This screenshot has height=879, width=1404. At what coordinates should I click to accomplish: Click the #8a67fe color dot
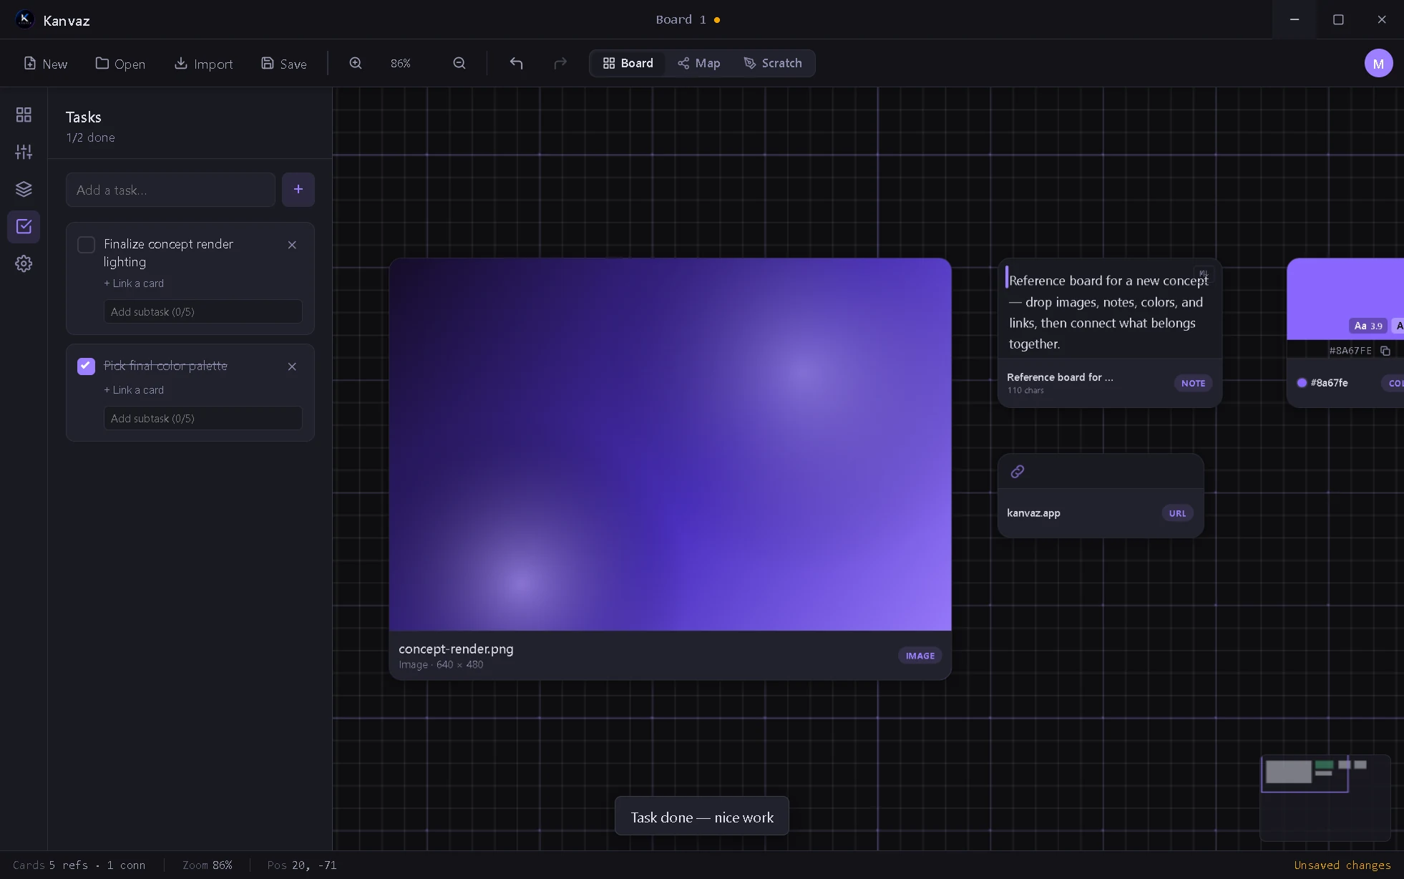[1302, 383]
